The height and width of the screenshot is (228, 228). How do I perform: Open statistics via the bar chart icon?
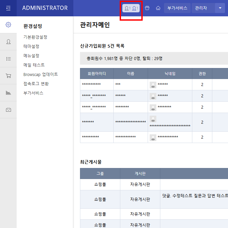(8, 93)
